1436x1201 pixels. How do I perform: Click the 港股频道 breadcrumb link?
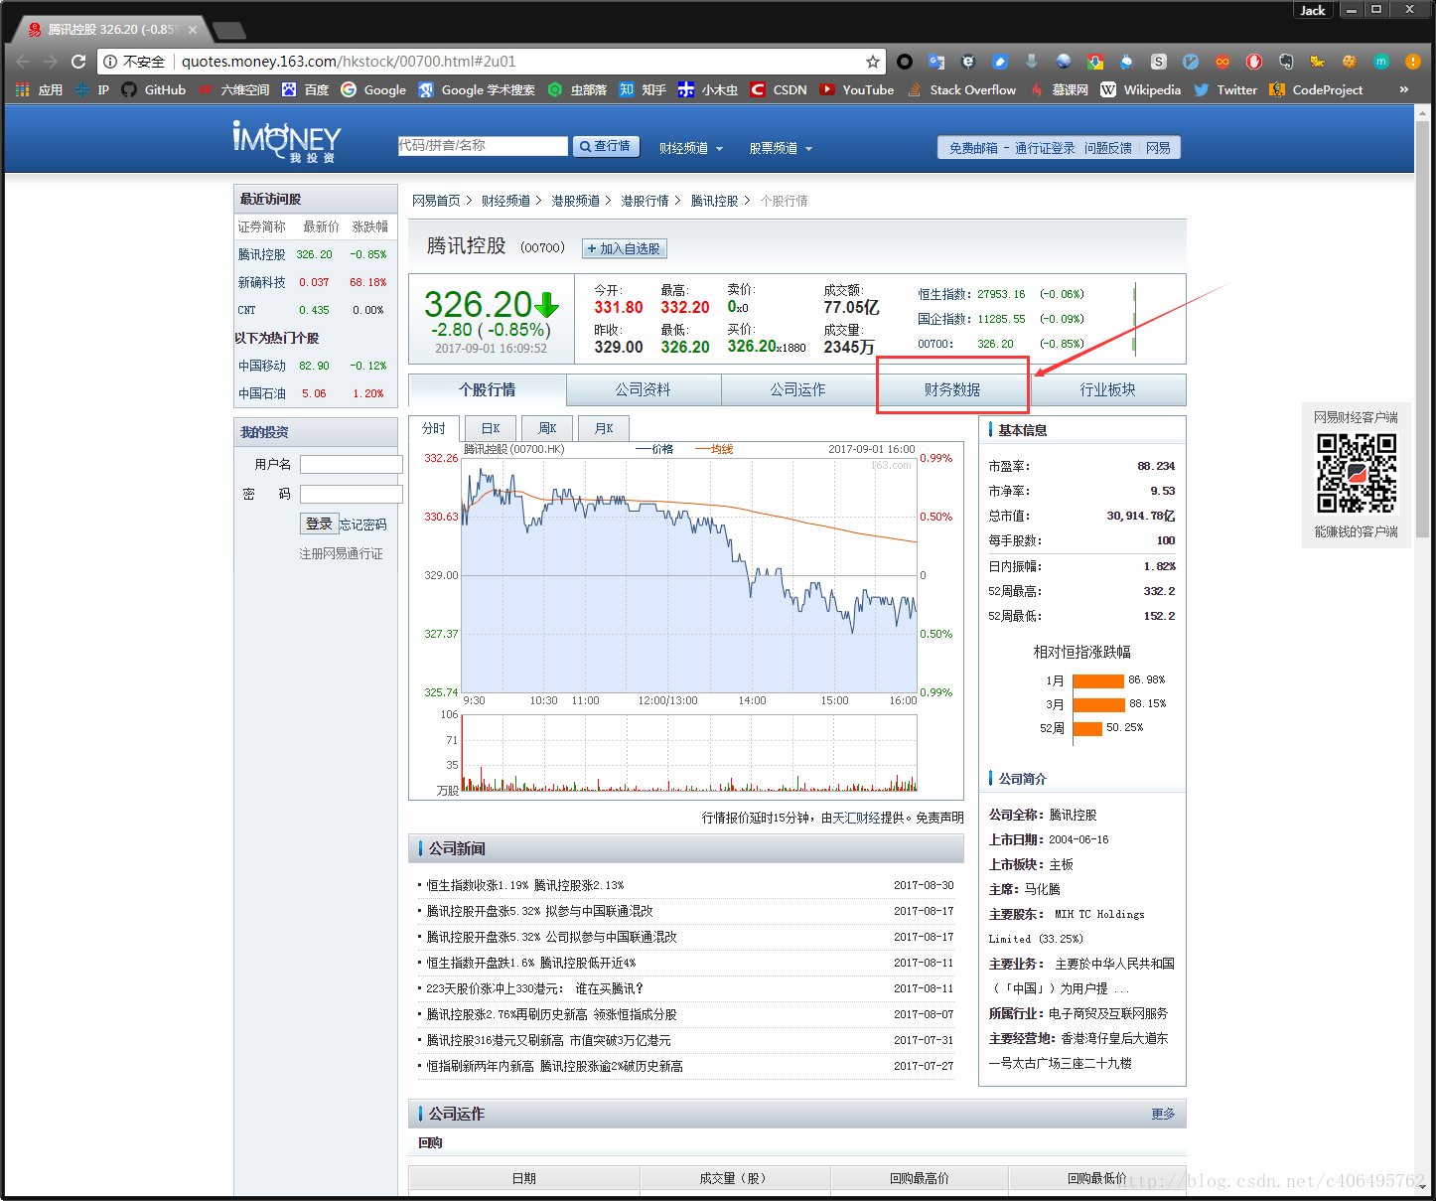point(575,201)
